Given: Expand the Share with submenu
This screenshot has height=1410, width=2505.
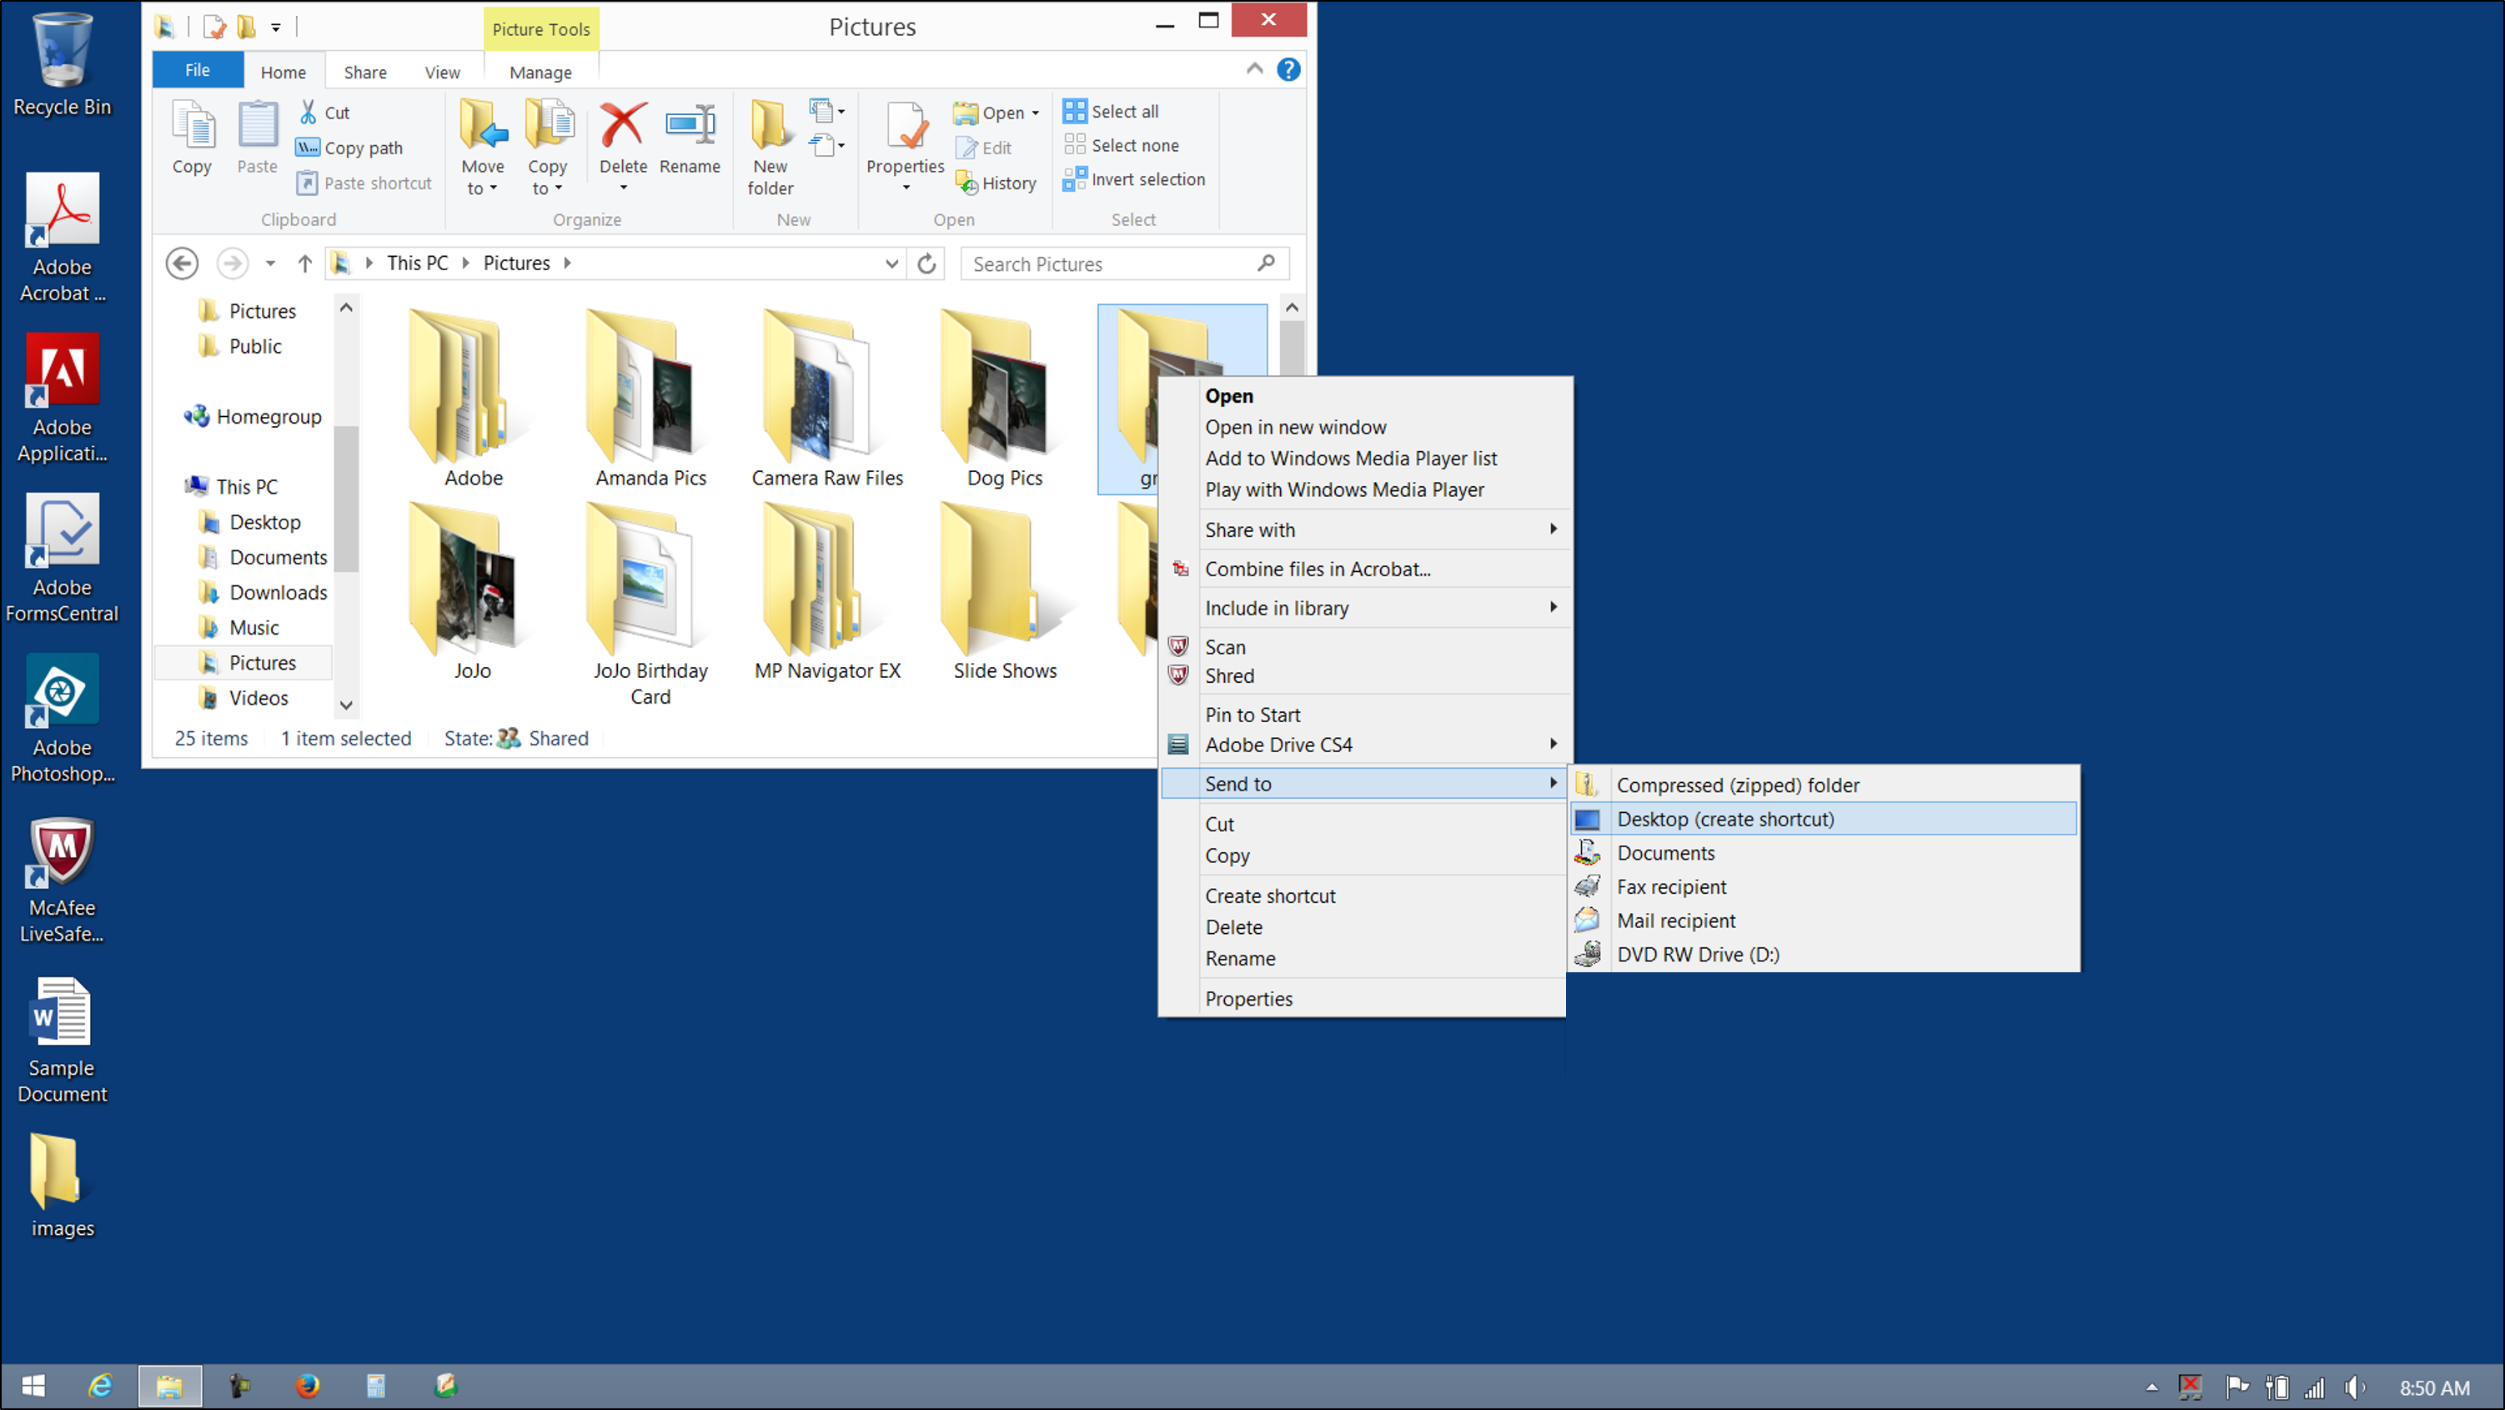Looking at the screenshot, I should click(1368, 529).
